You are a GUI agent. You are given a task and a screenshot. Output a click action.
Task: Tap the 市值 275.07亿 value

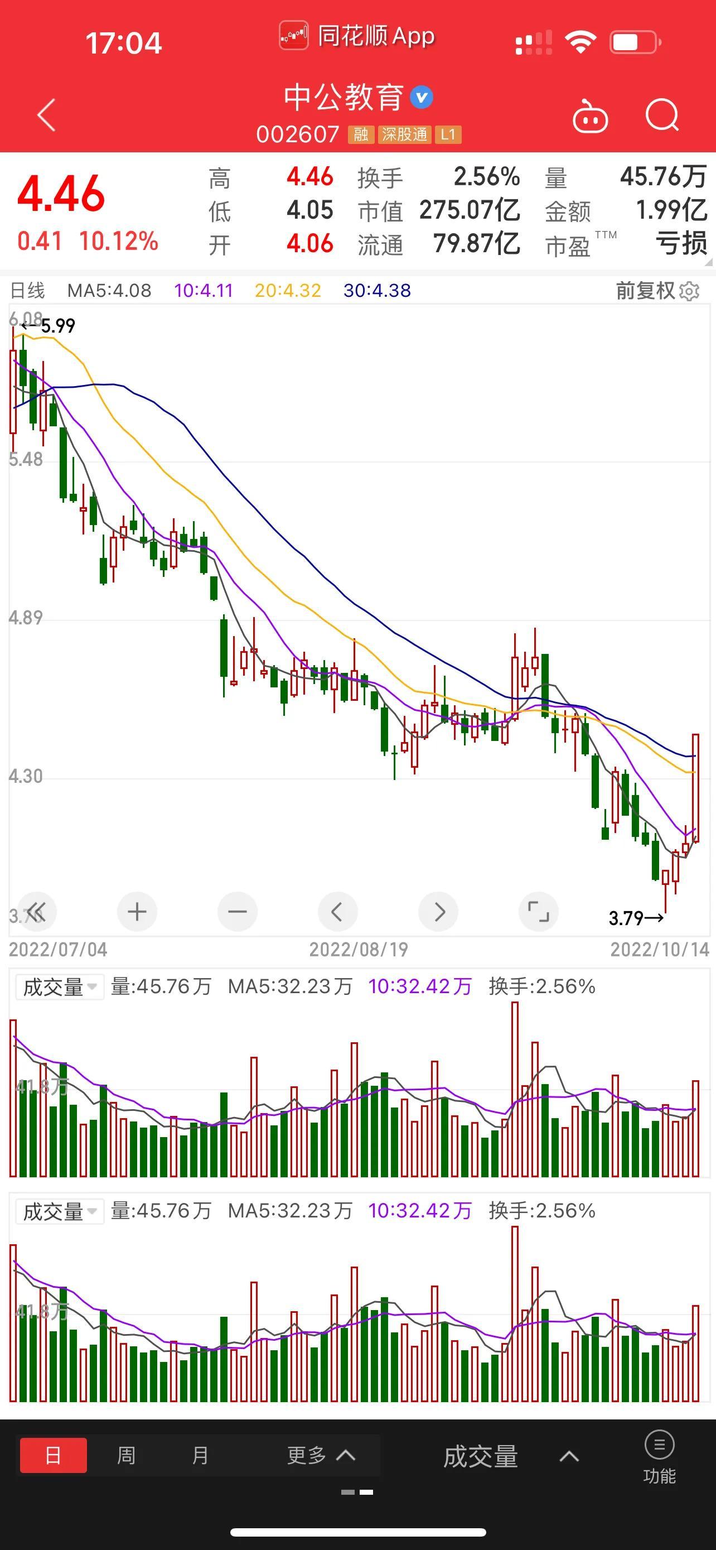tap(469, 210)
